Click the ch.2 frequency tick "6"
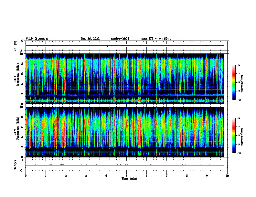The width and height of the screenshot is (256, 197). tap(22, 127)
